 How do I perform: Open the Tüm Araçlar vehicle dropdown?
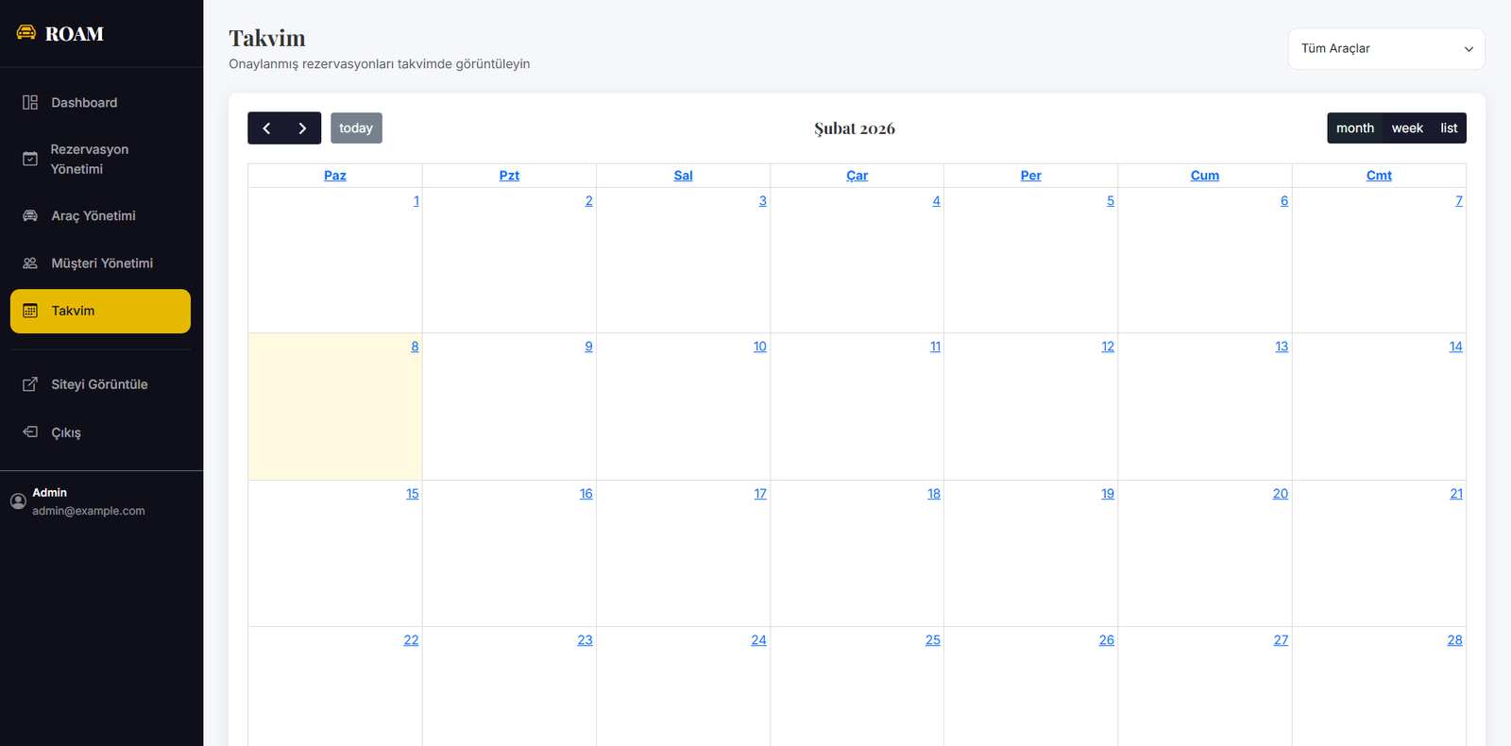point(1385,49)
